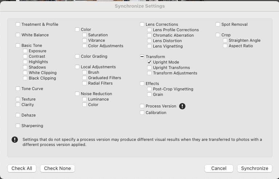Click the Process Version warning icon
Screen dimensions: 279x179
[x=182, y=106]
